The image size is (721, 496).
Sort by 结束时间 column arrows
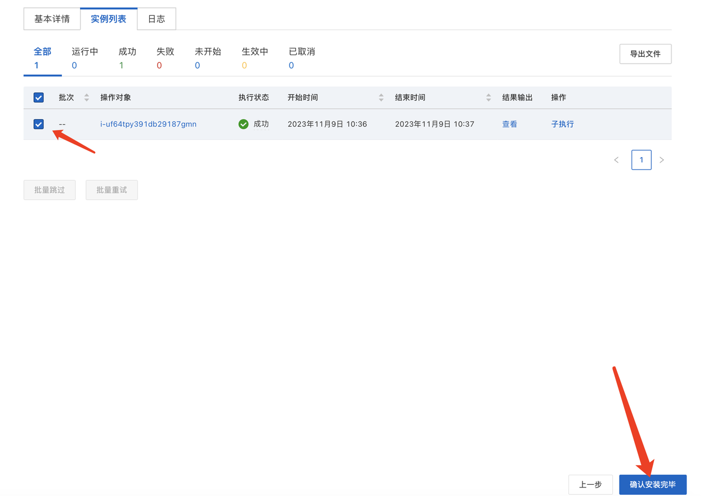click(x=488, y=97)
